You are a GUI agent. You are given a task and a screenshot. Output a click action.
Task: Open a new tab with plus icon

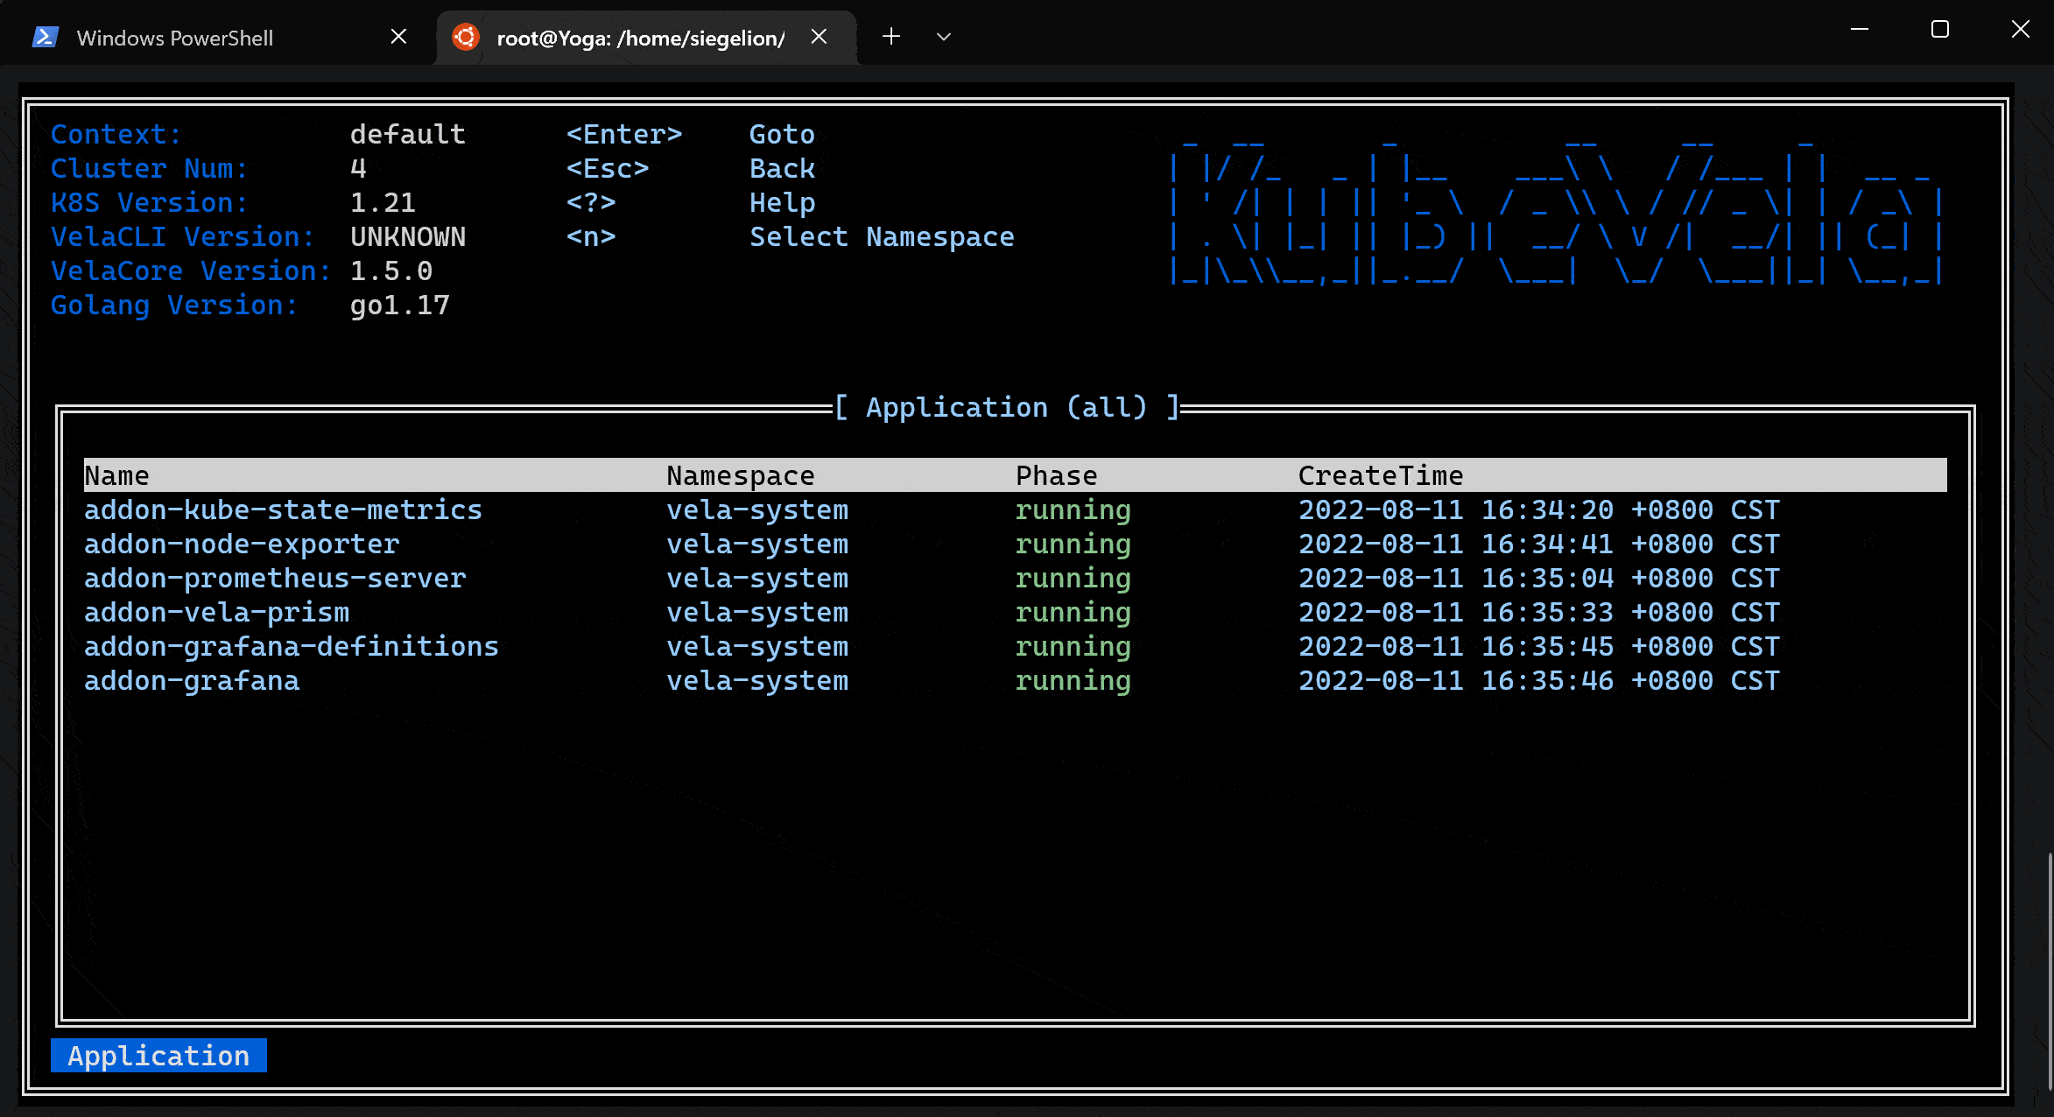coord(891,37)
